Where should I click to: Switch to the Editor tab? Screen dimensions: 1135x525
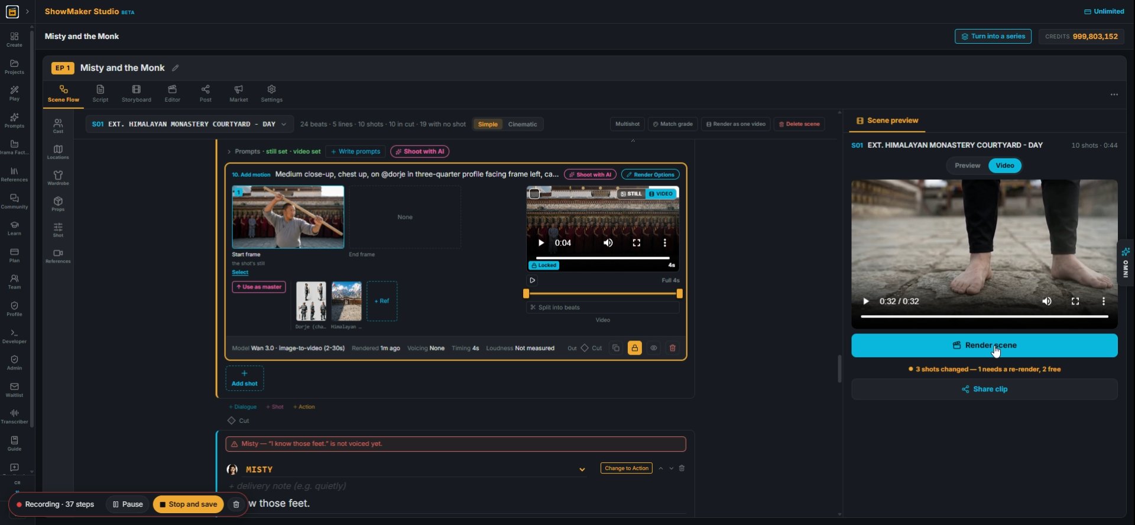click(173, 93)
